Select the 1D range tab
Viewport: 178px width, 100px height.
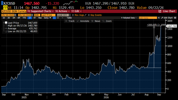pos(4,18)
